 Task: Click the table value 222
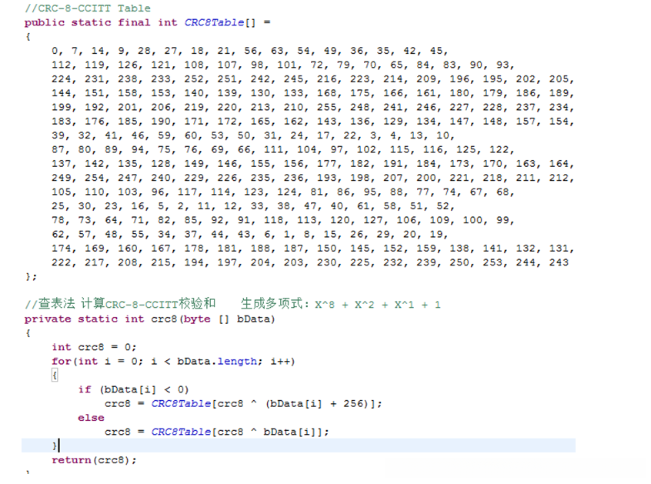pyautogui.click(x=62, y=262)
